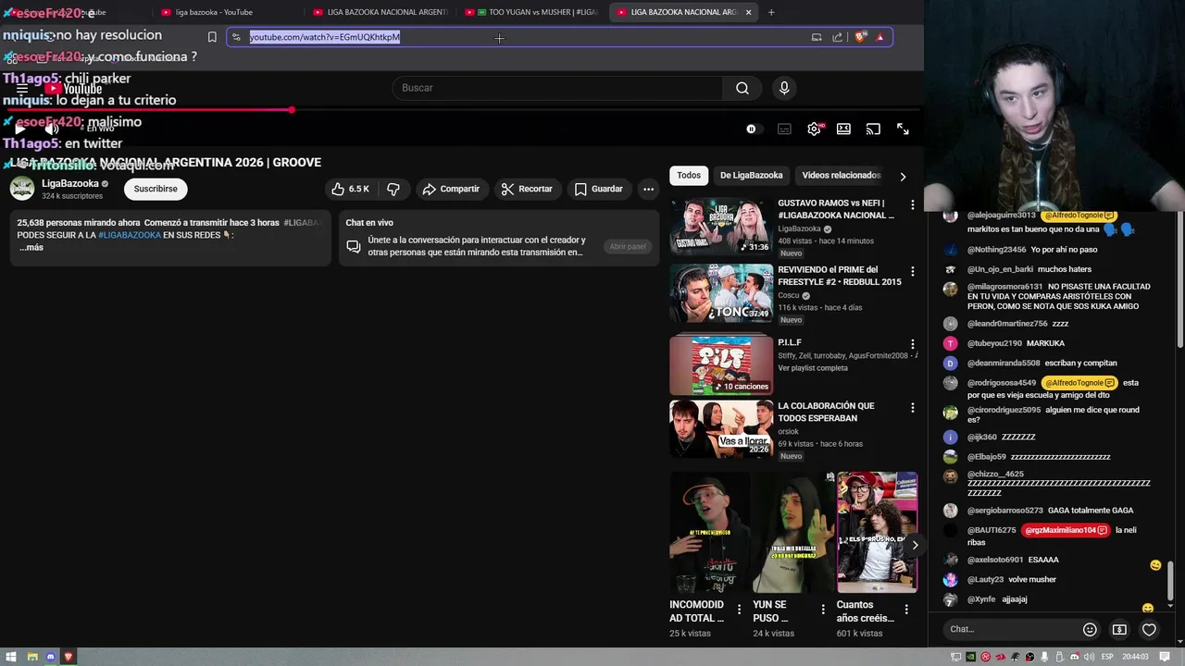Open options for La Colaboración video

[912, 408]
